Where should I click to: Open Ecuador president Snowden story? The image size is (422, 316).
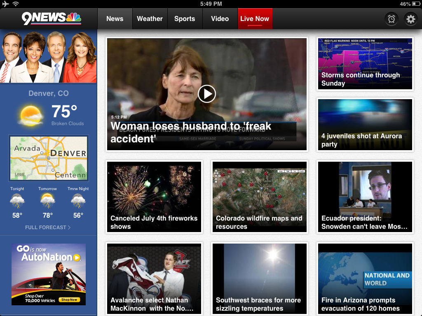click(365, 197)
